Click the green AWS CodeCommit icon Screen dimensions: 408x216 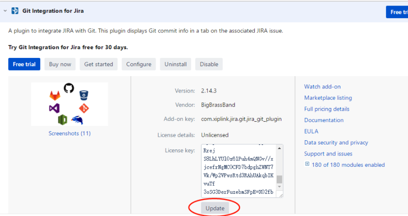click(x=63, y=119)
